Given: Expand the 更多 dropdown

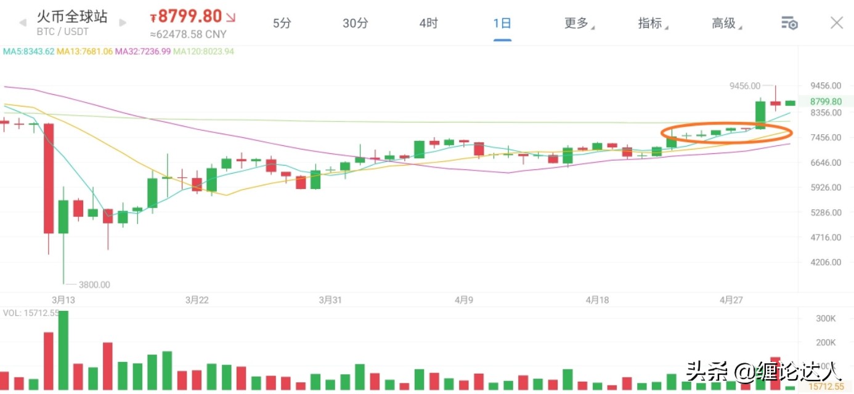Looking at the screenshot, I should coord(578,23).
